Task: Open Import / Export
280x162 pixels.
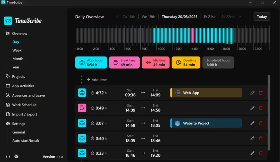Action: click(24, 114)
